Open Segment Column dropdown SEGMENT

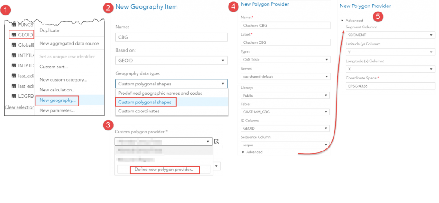click(390, 35)
